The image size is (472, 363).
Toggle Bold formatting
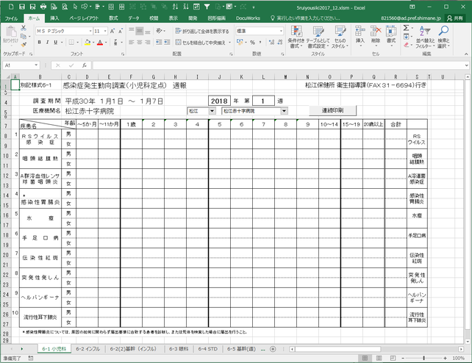pos(40,43)
